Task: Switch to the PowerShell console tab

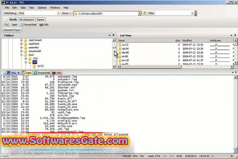Action: [42, 73]
